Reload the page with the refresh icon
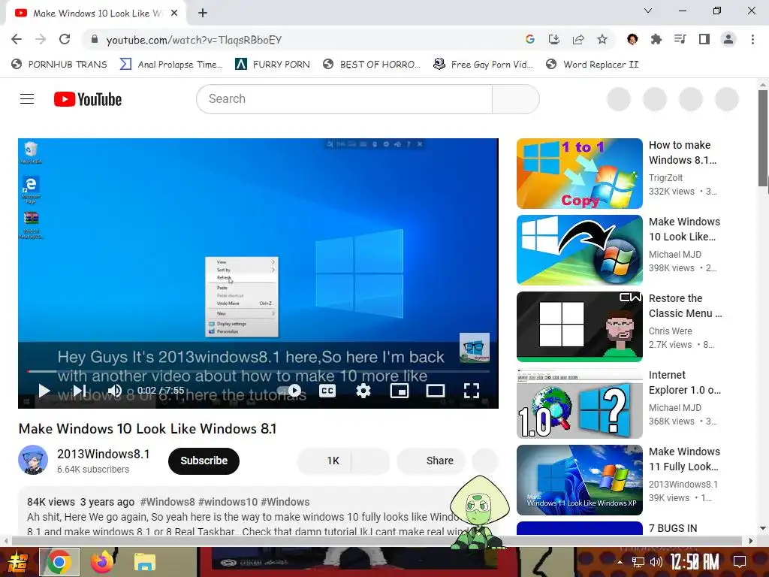The image size is (769, 577). pos(65,40)
